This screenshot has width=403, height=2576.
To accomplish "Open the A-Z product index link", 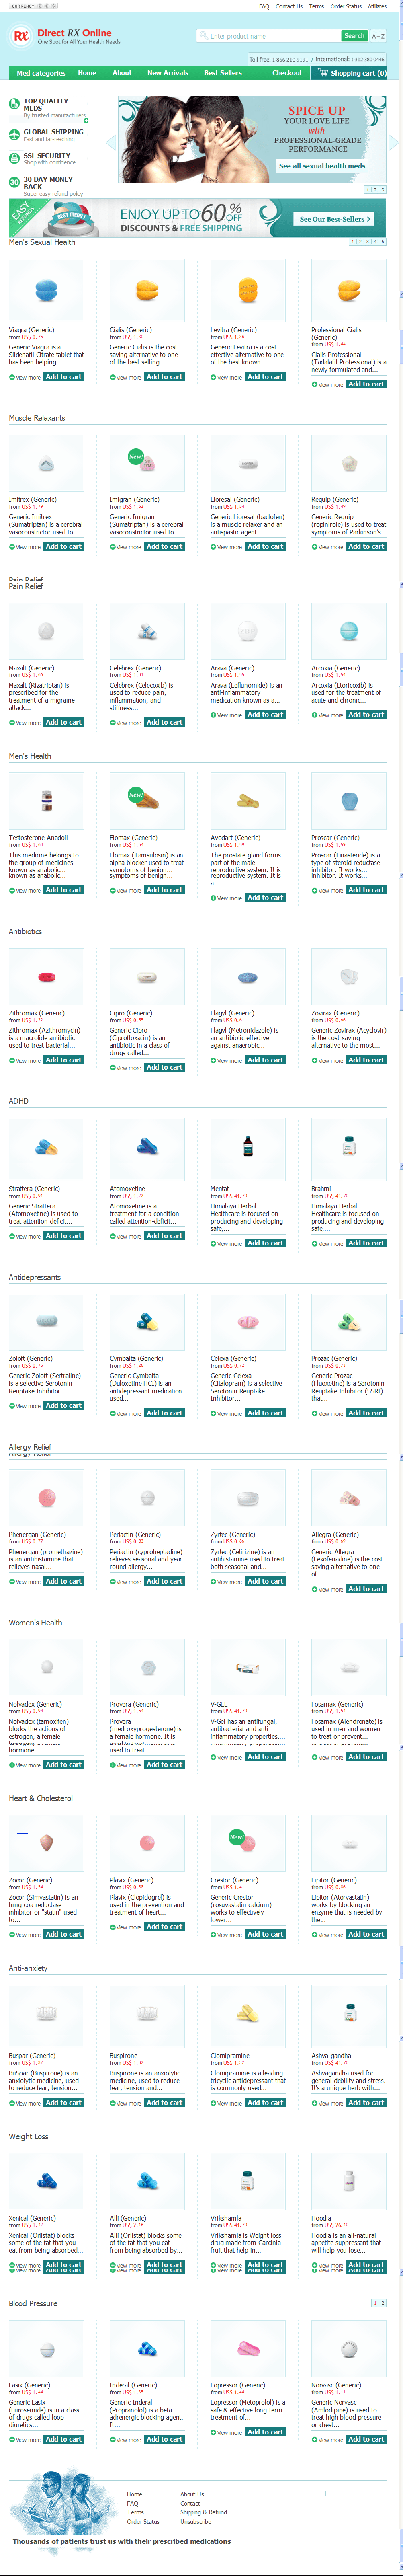I will coord(378,36).
